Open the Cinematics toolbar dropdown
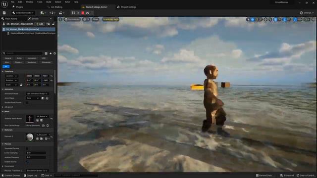317x178 pixels. [x=61, y=13]
